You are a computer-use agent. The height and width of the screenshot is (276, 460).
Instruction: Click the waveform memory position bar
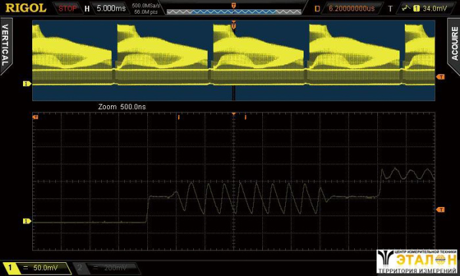[233, 11]
